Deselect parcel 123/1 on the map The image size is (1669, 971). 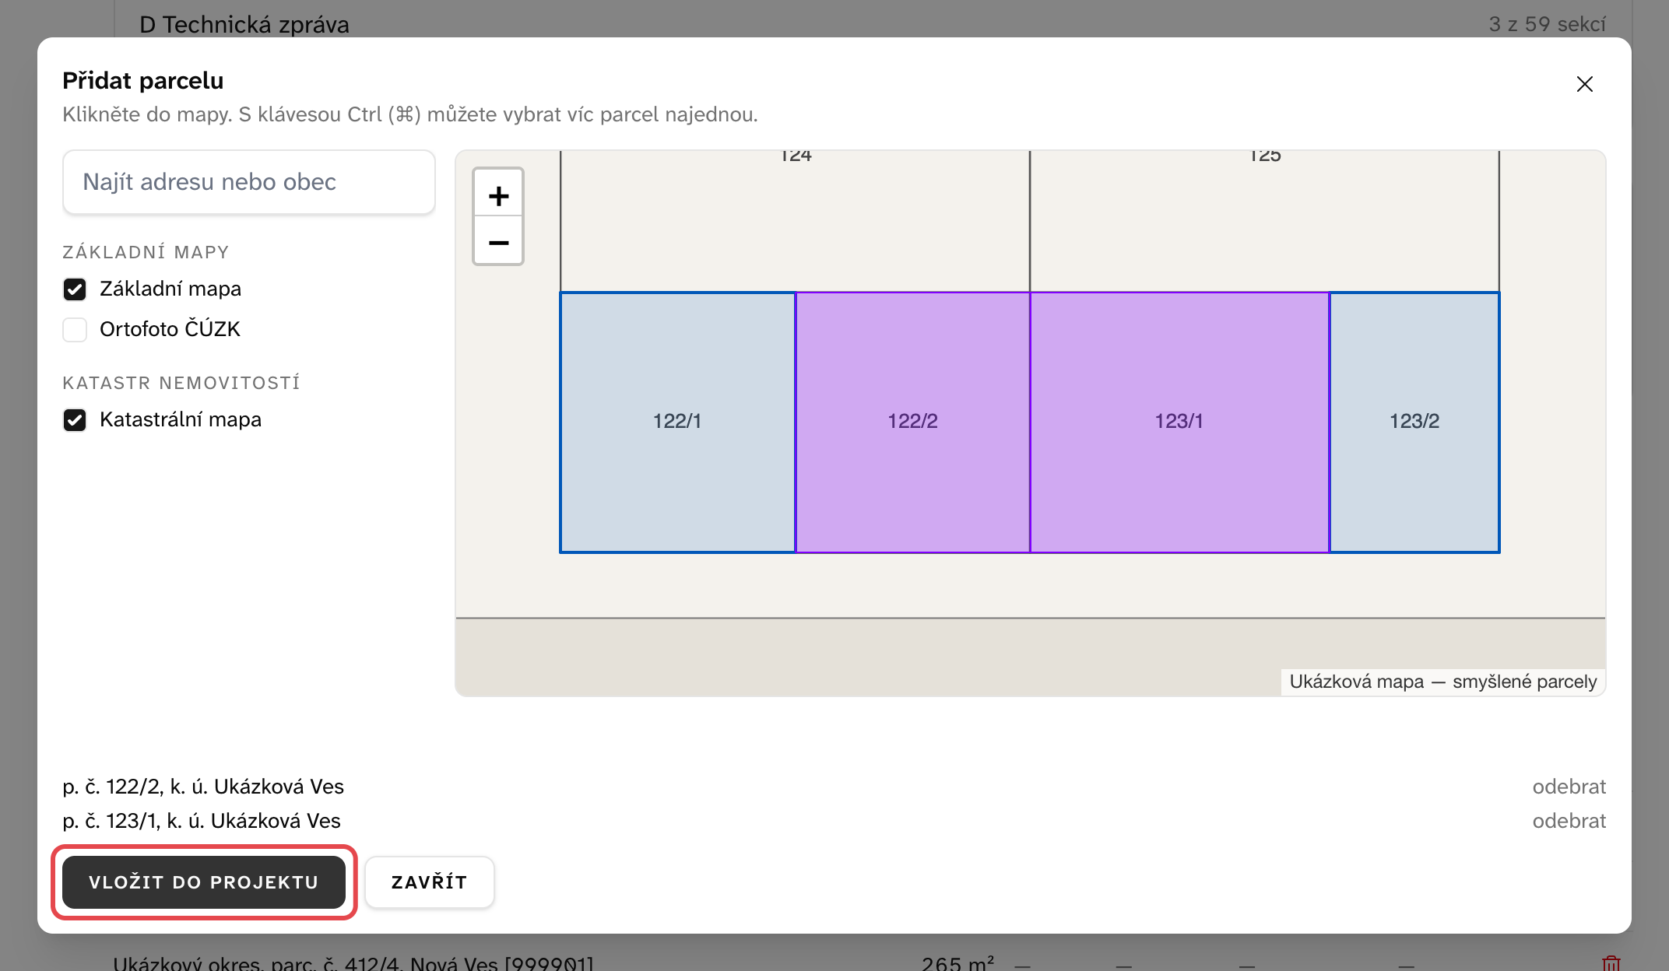click(1179, 422)
